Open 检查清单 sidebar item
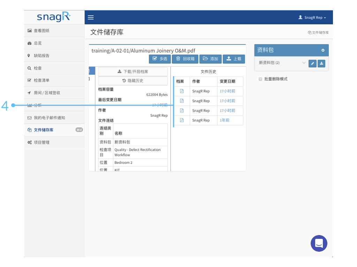 pyautogui.click(x=54, y=80)
